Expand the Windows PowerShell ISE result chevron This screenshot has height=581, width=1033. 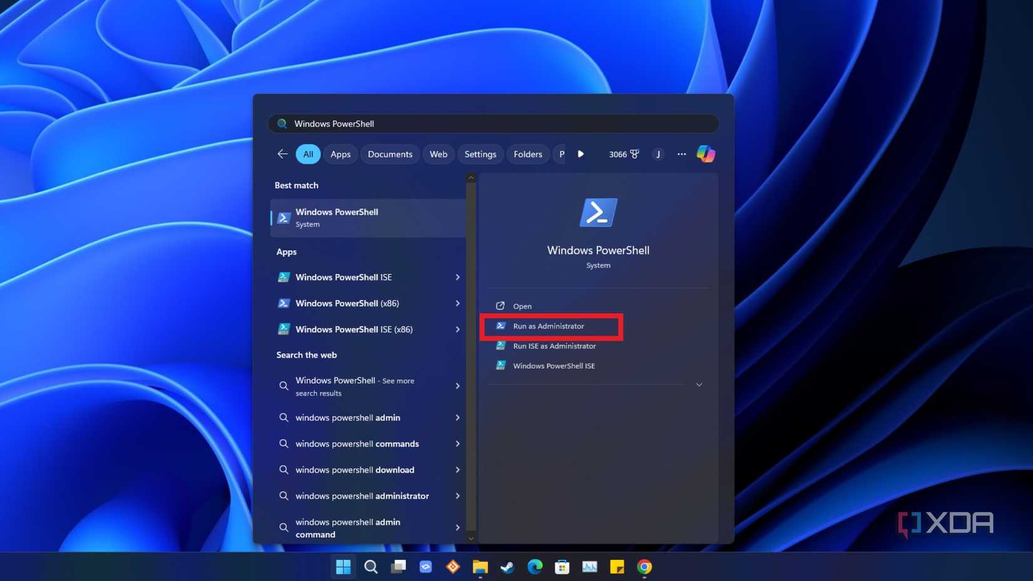(x=458, y=277)
